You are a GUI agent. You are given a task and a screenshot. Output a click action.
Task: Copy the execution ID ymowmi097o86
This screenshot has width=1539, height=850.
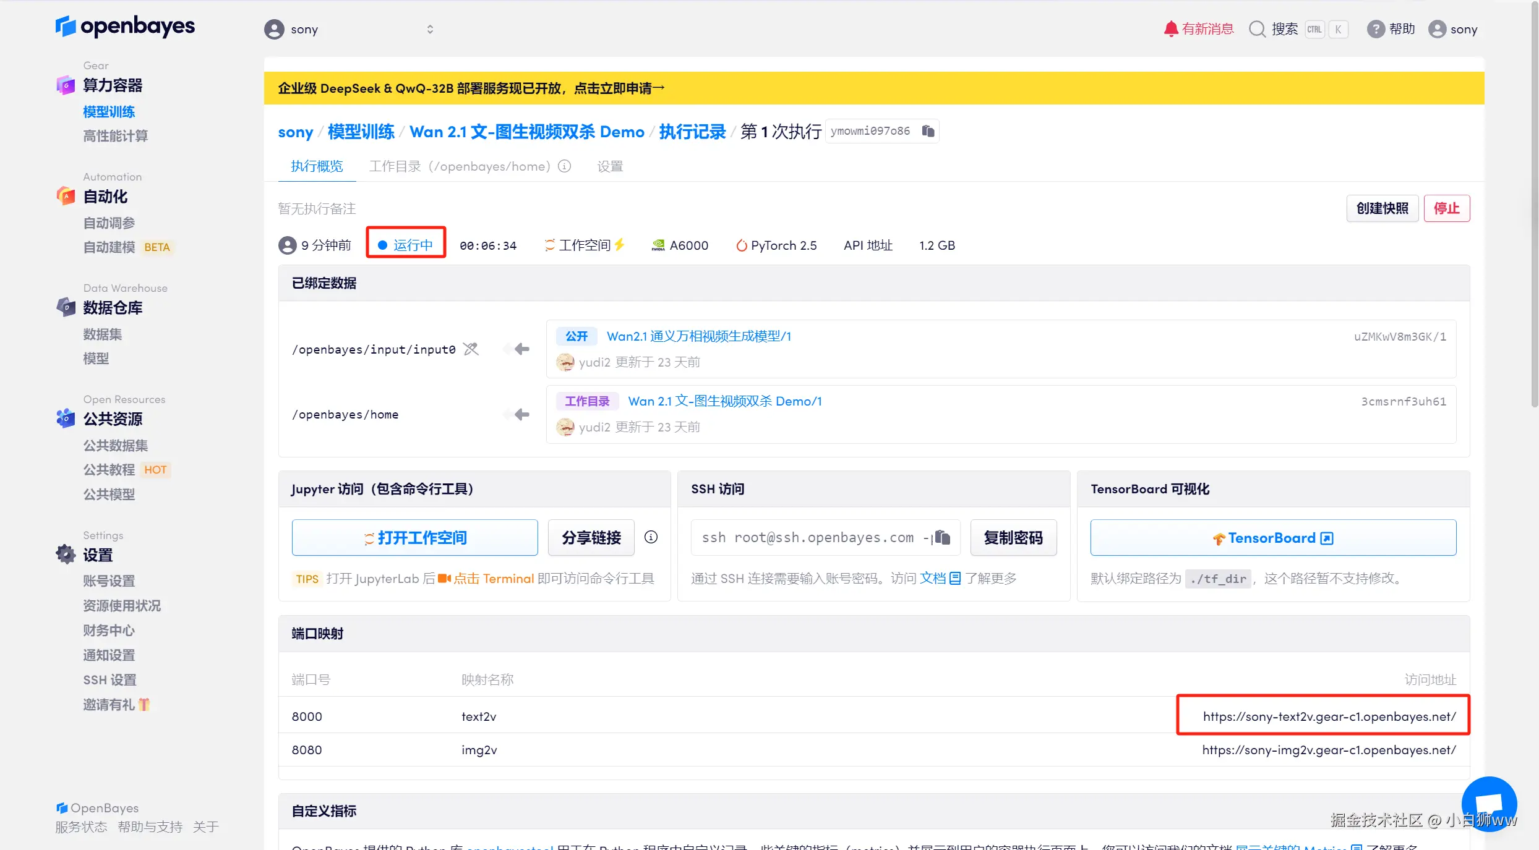click(928, 131)
